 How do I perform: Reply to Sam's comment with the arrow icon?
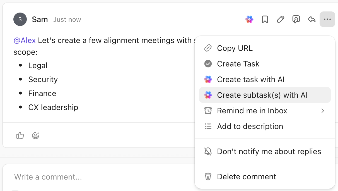[312, 19]
